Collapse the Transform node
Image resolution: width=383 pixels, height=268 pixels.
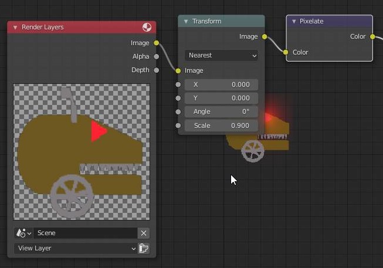(186, 22)
